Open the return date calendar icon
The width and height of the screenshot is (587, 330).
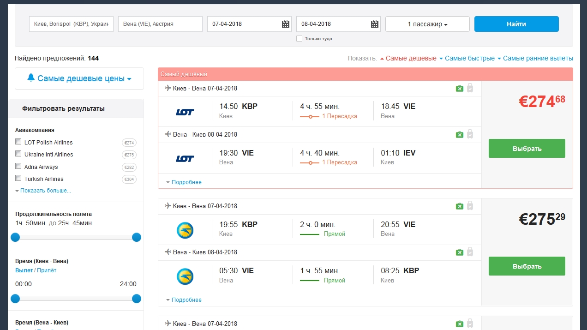(x=375, y=24)
